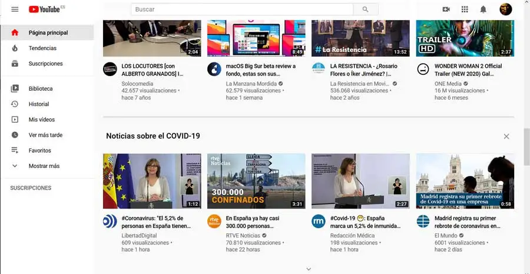Open LA RESISTENCIA Rosario Flores video title

point(364,70)
